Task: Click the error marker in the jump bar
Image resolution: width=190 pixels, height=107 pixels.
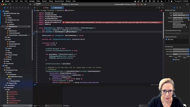Action: (161, 11)
